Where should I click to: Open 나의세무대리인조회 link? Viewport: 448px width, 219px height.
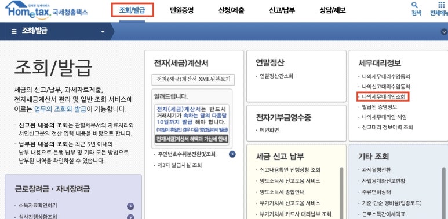(x=384, y=97)
